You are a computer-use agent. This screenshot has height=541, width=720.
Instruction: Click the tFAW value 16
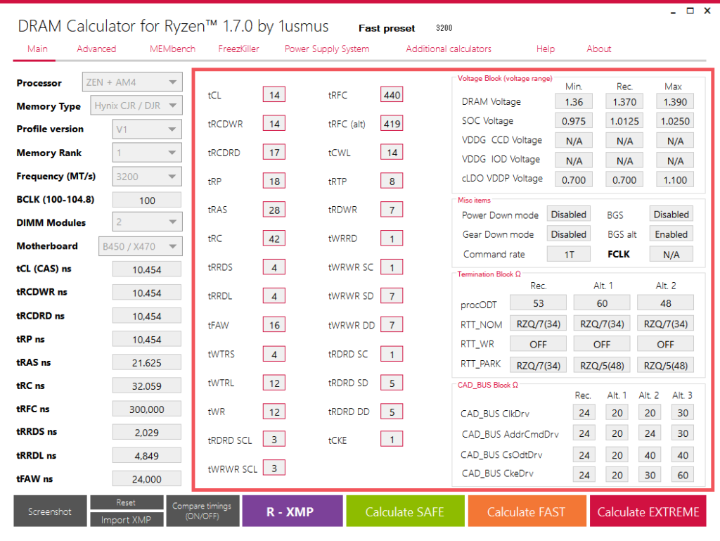[x=274, y=325]
